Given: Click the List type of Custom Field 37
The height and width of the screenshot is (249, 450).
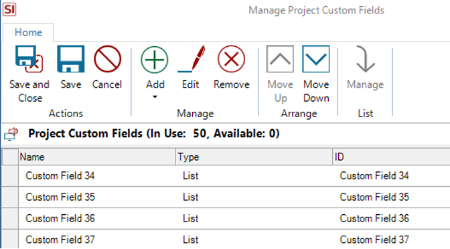Looking at the screenshot, I should point(254,240).
